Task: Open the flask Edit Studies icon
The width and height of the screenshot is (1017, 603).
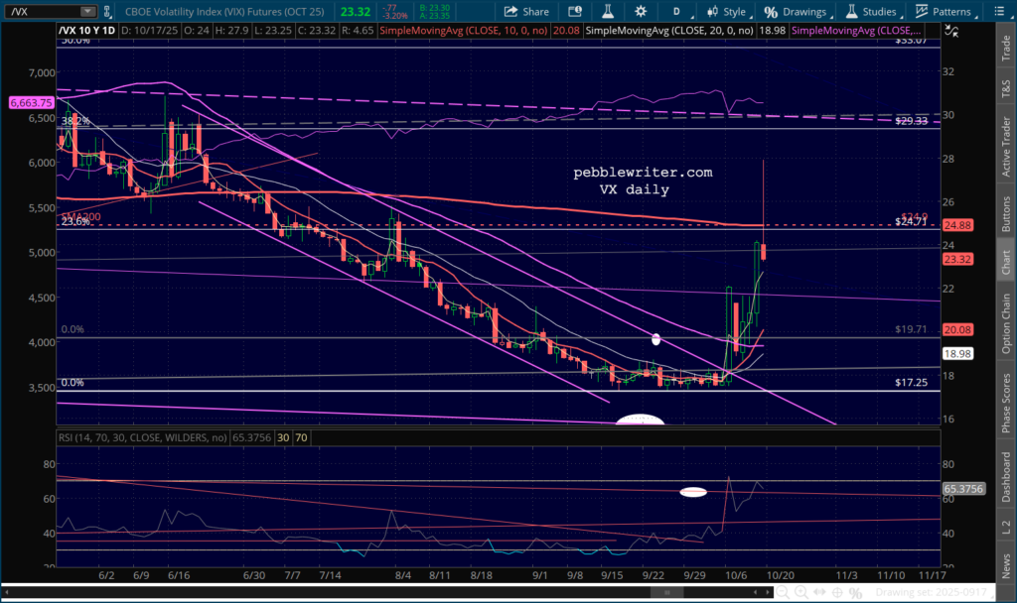Action: click(606, 12)
